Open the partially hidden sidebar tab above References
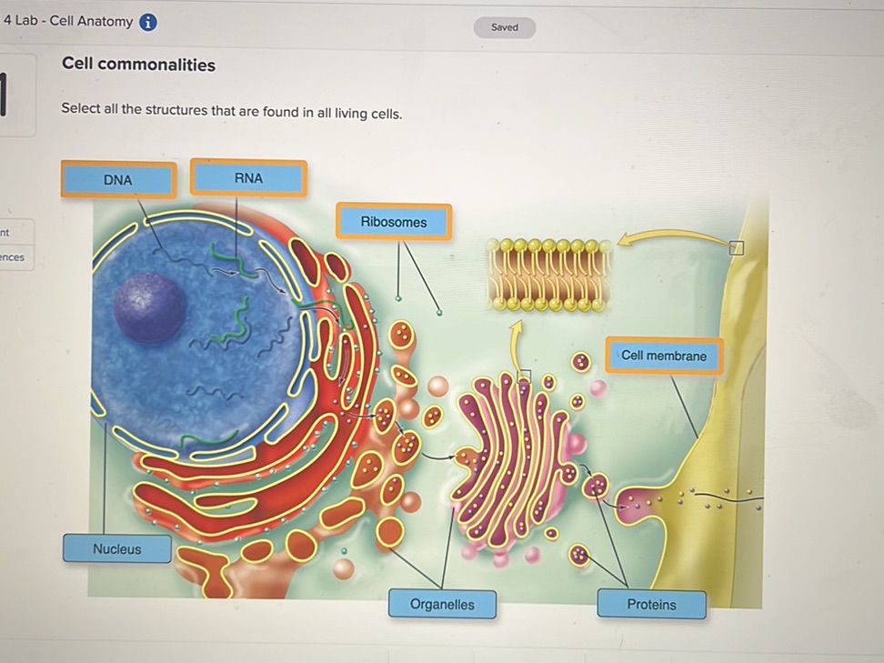The width and height of the screenshot is (884, 663). (x=14, y=232)
